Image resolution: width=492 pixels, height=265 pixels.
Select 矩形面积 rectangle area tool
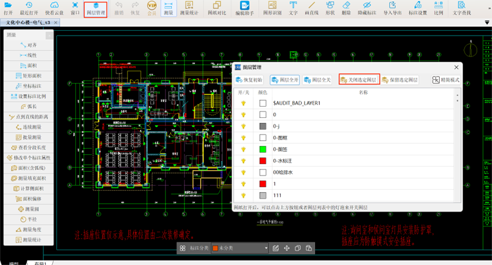pos(28,76)
